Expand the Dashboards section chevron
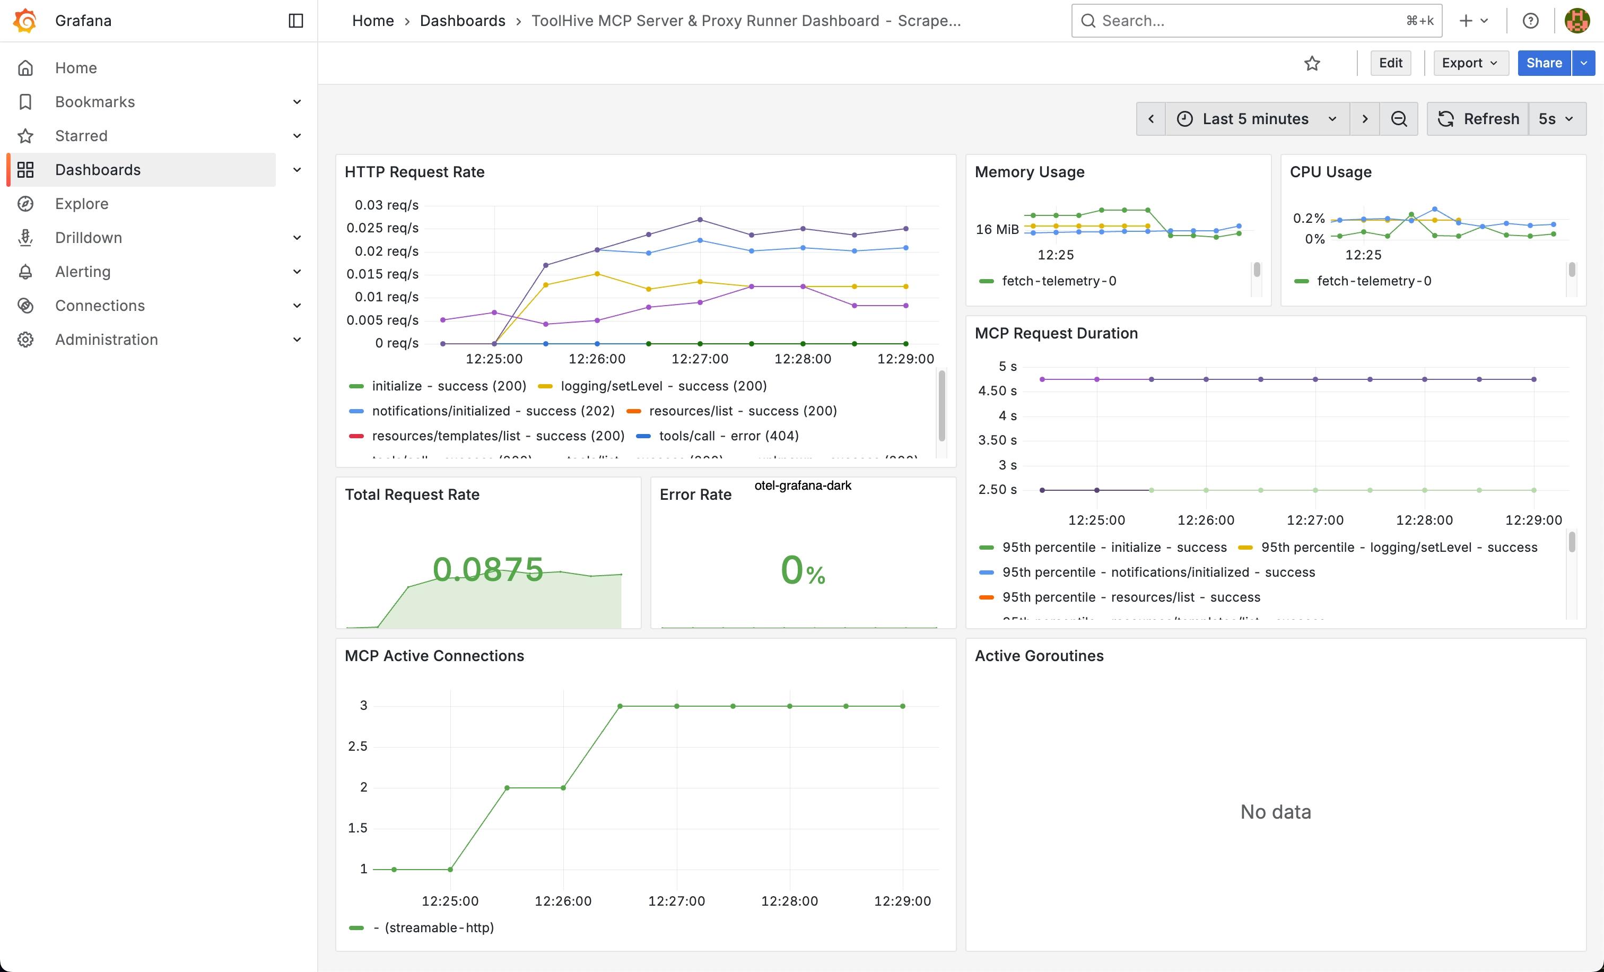1604x972 pixels. [297, 169]
